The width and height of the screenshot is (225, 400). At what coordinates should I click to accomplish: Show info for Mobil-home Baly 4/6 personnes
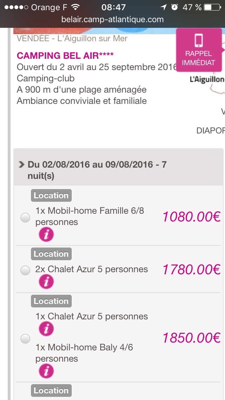tap(46, 370)
